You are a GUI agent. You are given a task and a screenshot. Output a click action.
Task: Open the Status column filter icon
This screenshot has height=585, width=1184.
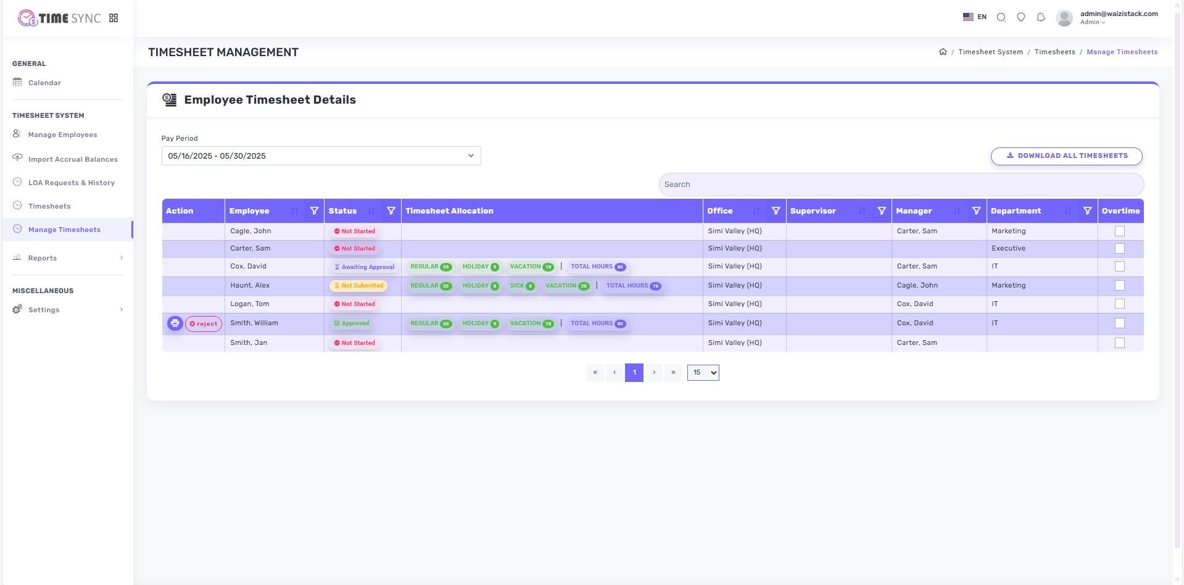391,211
